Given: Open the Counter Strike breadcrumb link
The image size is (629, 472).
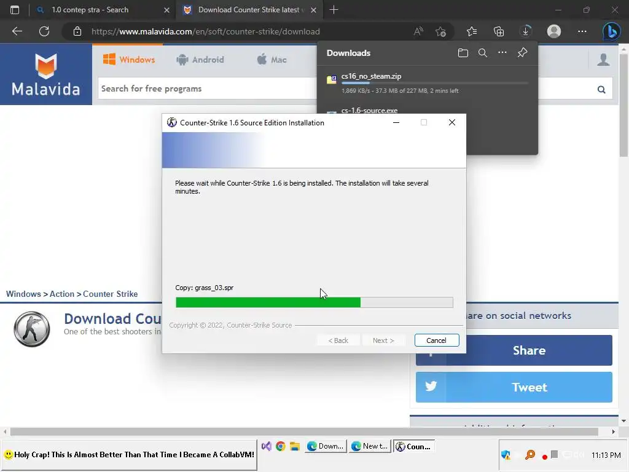Looking at the screenshot, I should tap(111, 294).
